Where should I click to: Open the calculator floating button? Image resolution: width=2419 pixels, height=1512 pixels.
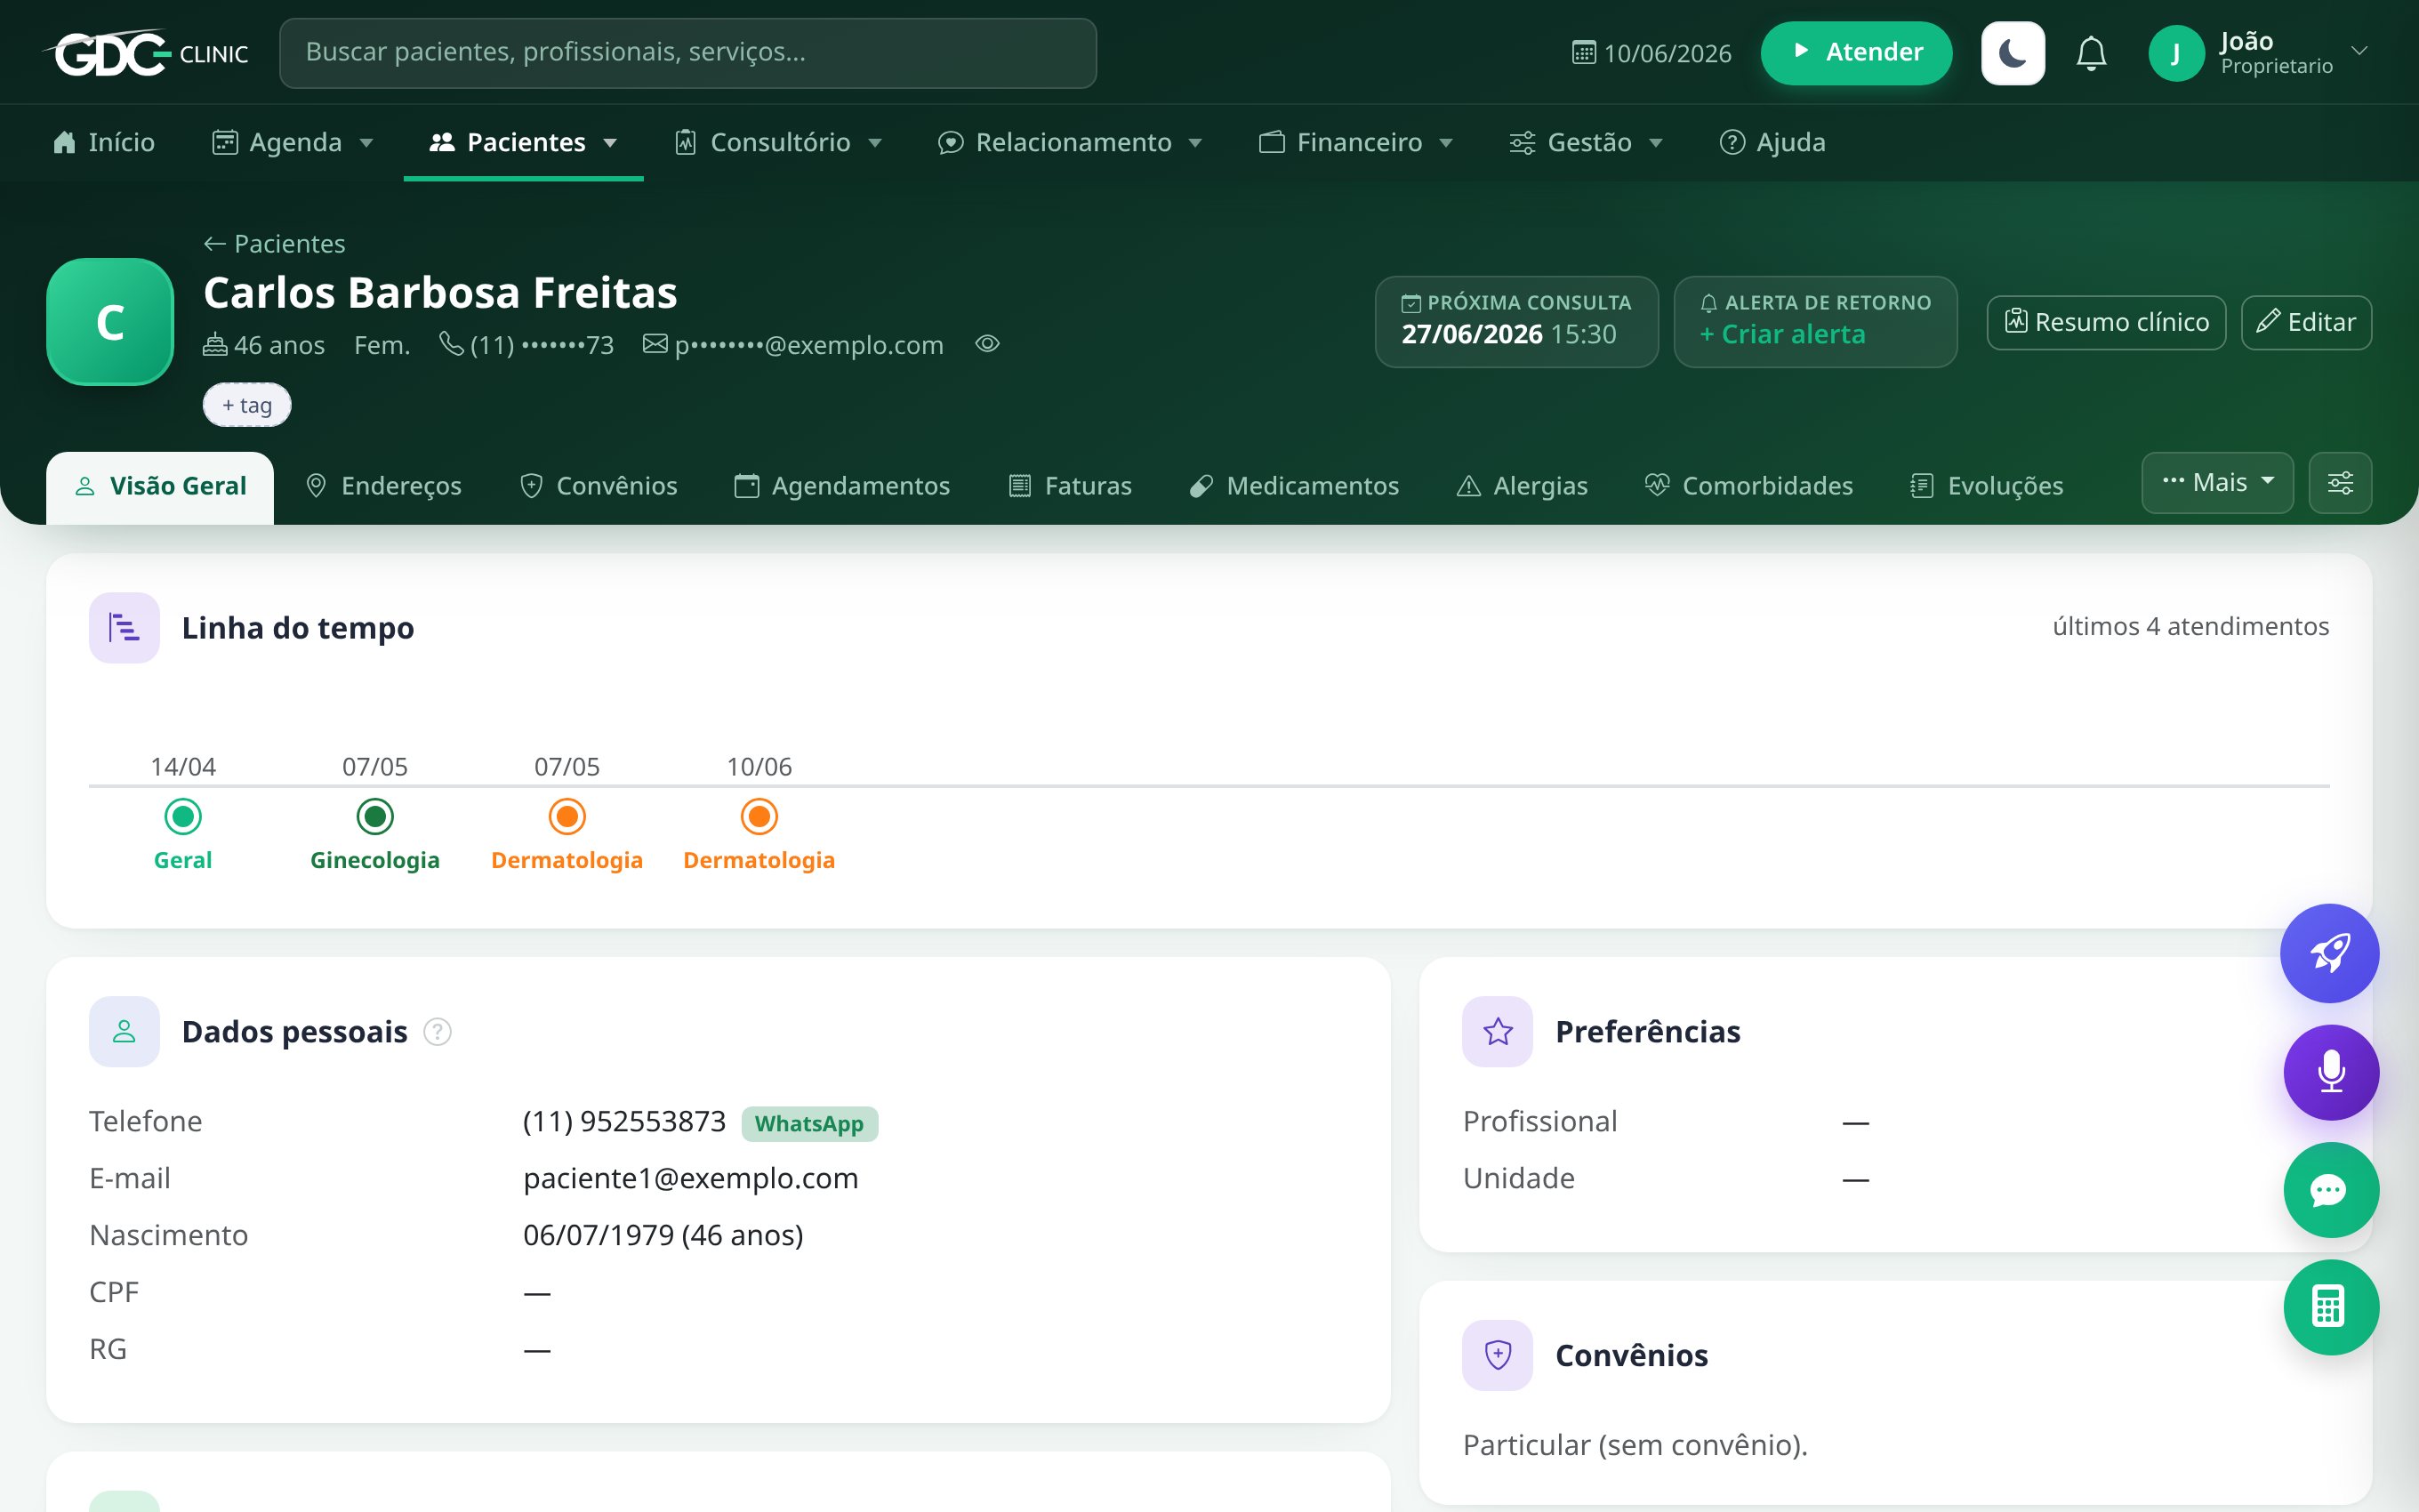click(2331, 1307)
